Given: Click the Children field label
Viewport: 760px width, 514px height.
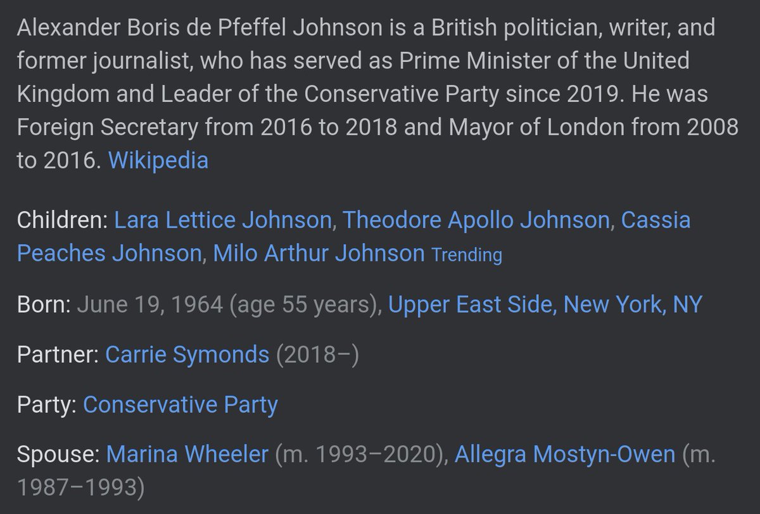Looking at the screenshot, I should pyautogui.click(x=63, y=220).
